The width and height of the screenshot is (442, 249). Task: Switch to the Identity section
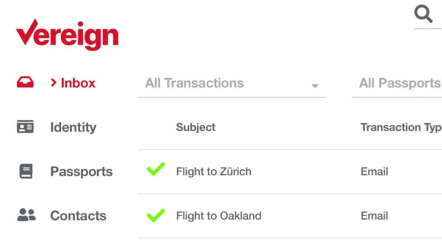click(73, 127)
